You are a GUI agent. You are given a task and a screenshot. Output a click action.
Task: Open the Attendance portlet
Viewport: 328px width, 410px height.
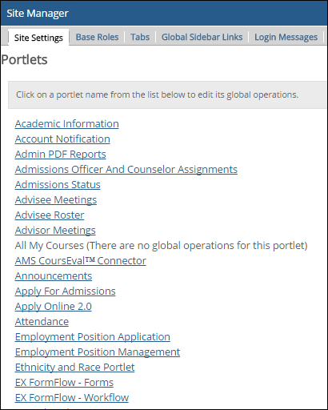(x=42, y=322)
